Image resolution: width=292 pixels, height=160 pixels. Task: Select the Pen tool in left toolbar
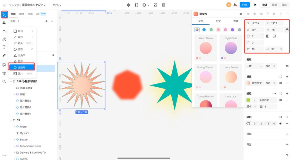tap(4, 39)
